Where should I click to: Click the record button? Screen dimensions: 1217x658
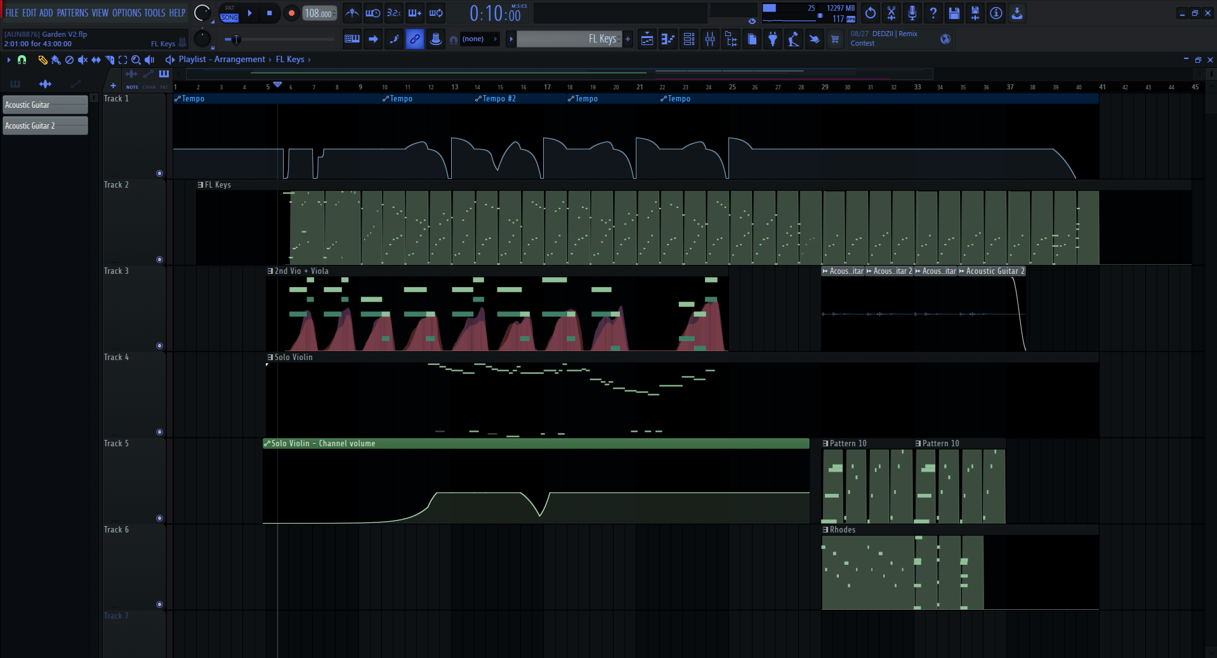pos(291,13)
